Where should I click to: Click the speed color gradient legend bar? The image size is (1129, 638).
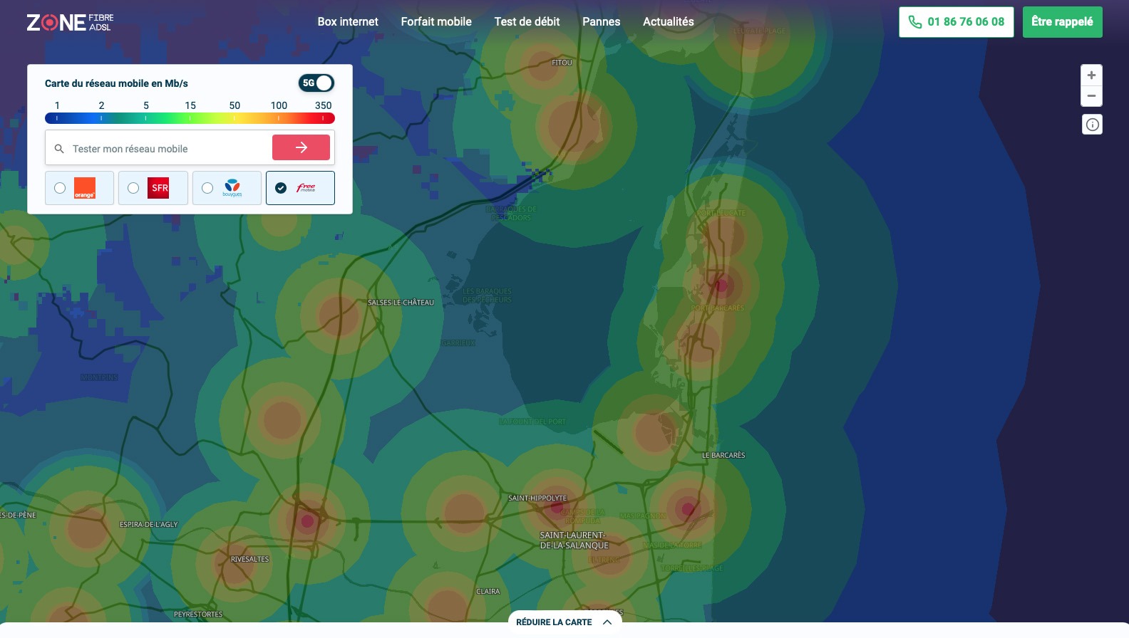point(190,118)
